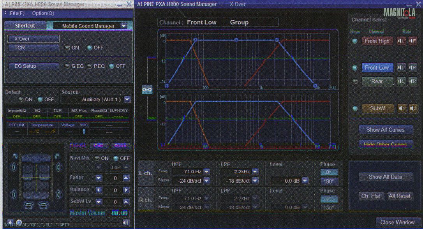Turn TCR ON

point(67,48)
